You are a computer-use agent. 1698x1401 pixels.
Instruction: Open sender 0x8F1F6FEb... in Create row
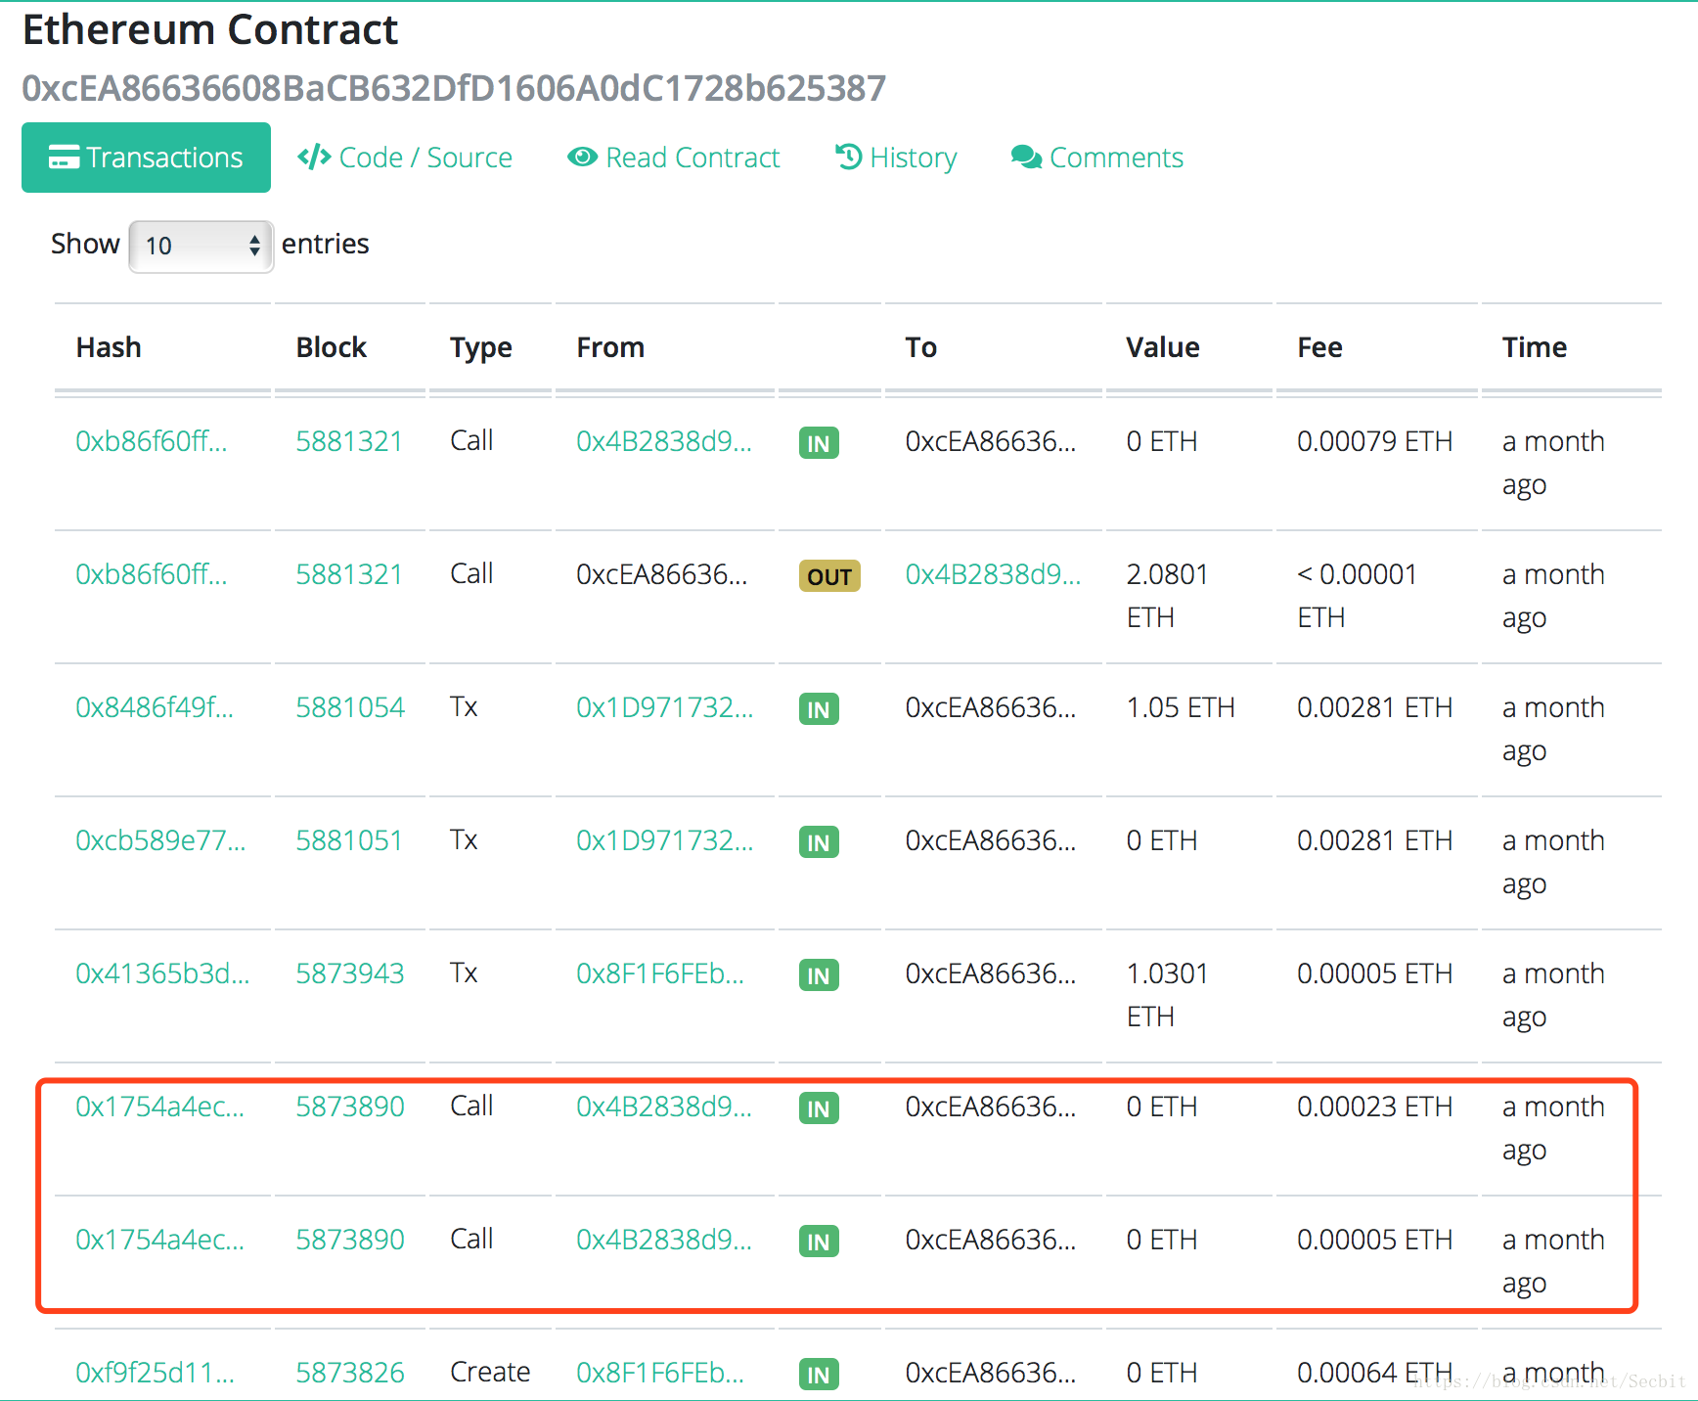(x=660, y=1373)
